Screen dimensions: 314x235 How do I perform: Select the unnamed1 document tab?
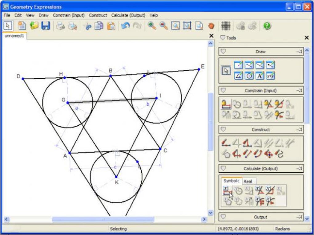point(14,36)
